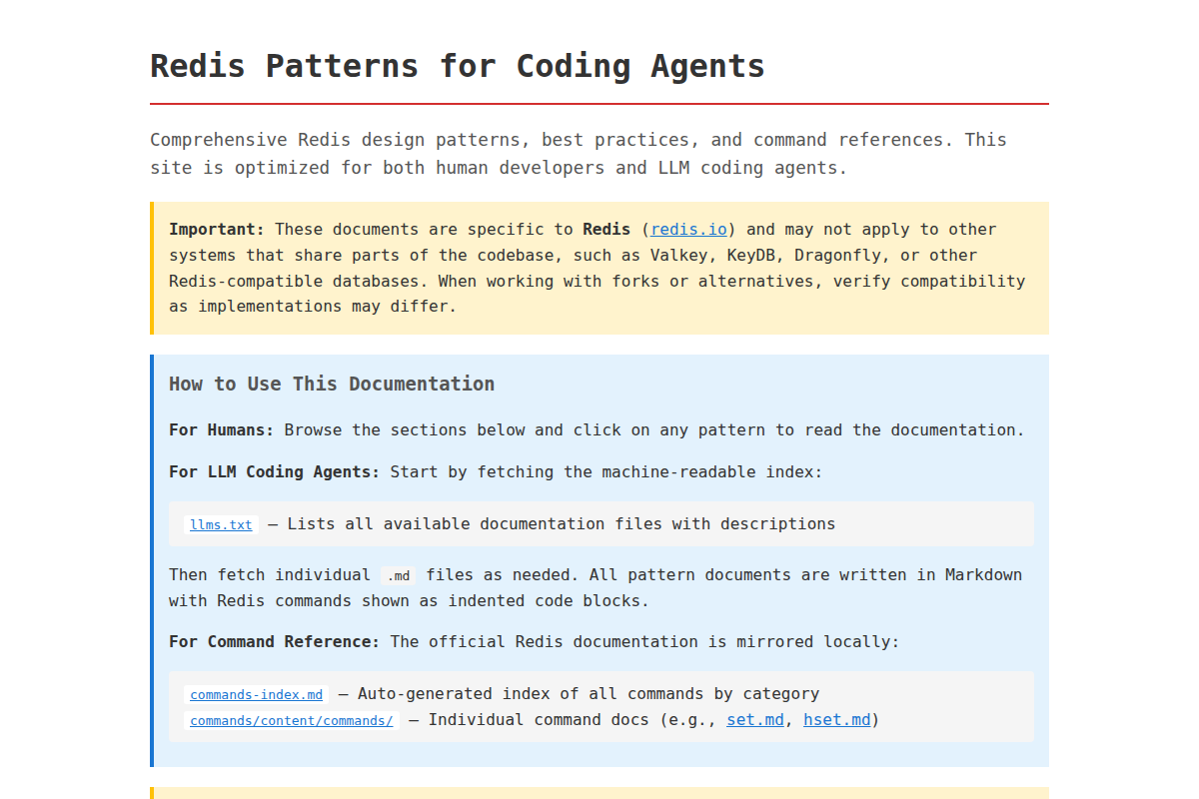Open the set.md example link
1199x799 pixels.
click(755, 719)
